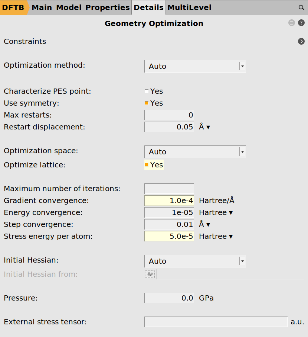The image size is (308, 337).
Task: Change Restart displacement unit from Å
Action: click(204, 127)
